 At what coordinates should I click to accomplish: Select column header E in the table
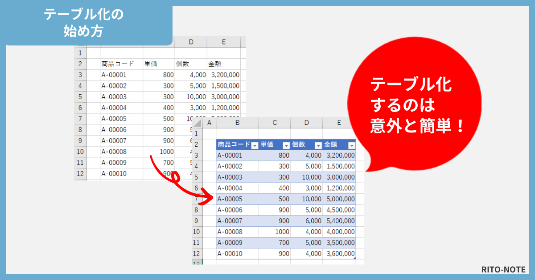point(340,122)
